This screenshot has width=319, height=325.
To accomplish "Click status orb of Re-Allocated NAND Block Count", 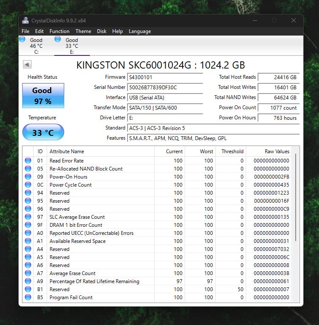I will (x=28, y=168).
